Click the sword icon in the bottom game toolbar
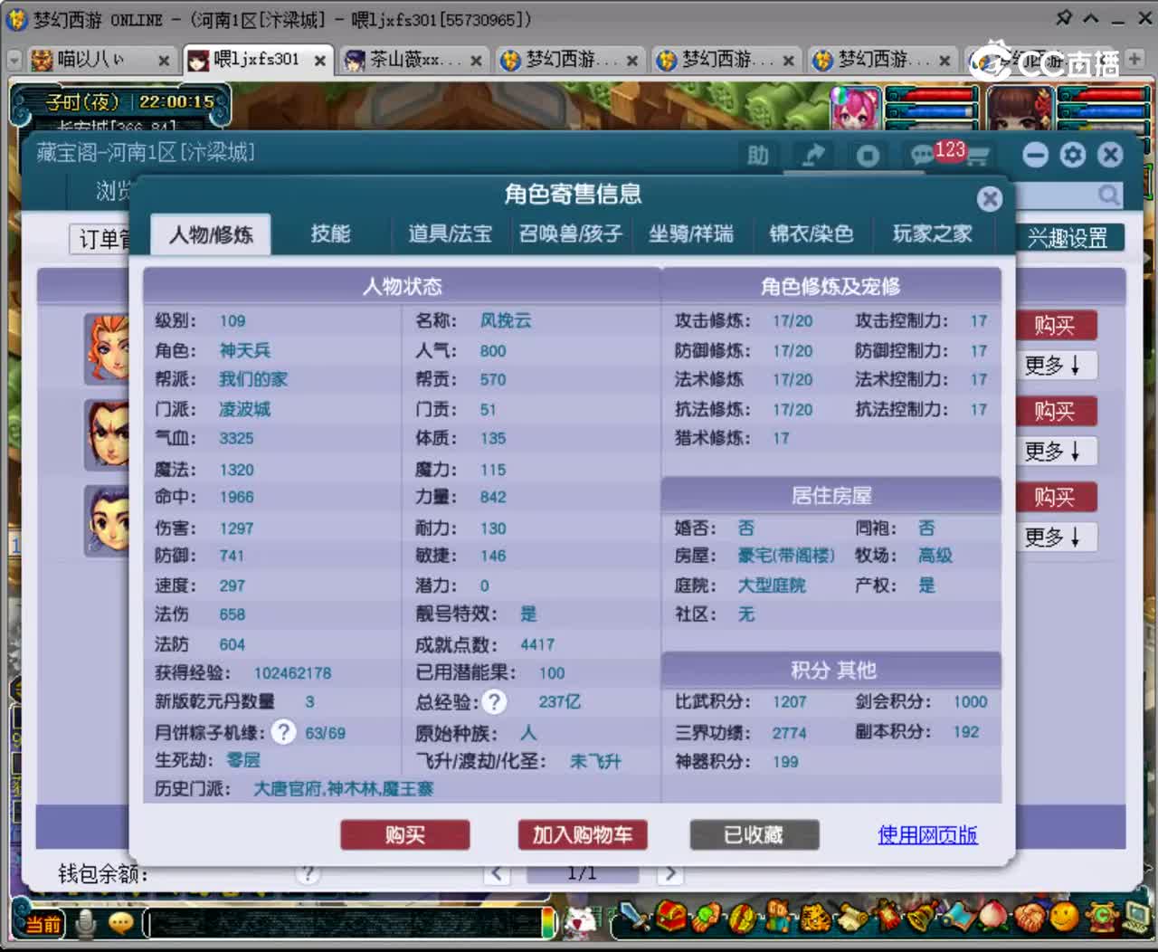Viewport: 1158px width, 952px height. [x=633, y=919]
